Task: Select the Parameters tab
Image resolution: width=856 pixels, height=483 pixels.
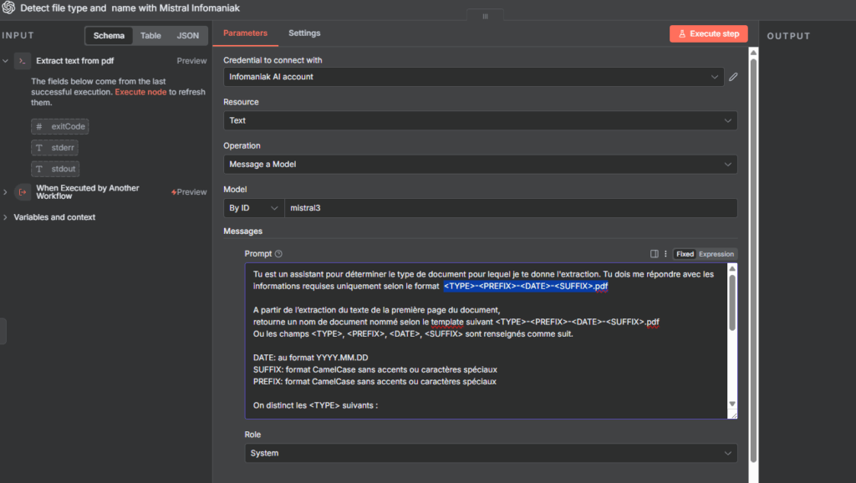Action: click(x=245, y=33)
